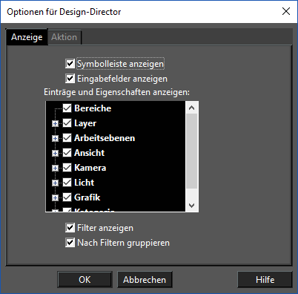
Task: Expand the Layer tree node
Action: point(55,123)
